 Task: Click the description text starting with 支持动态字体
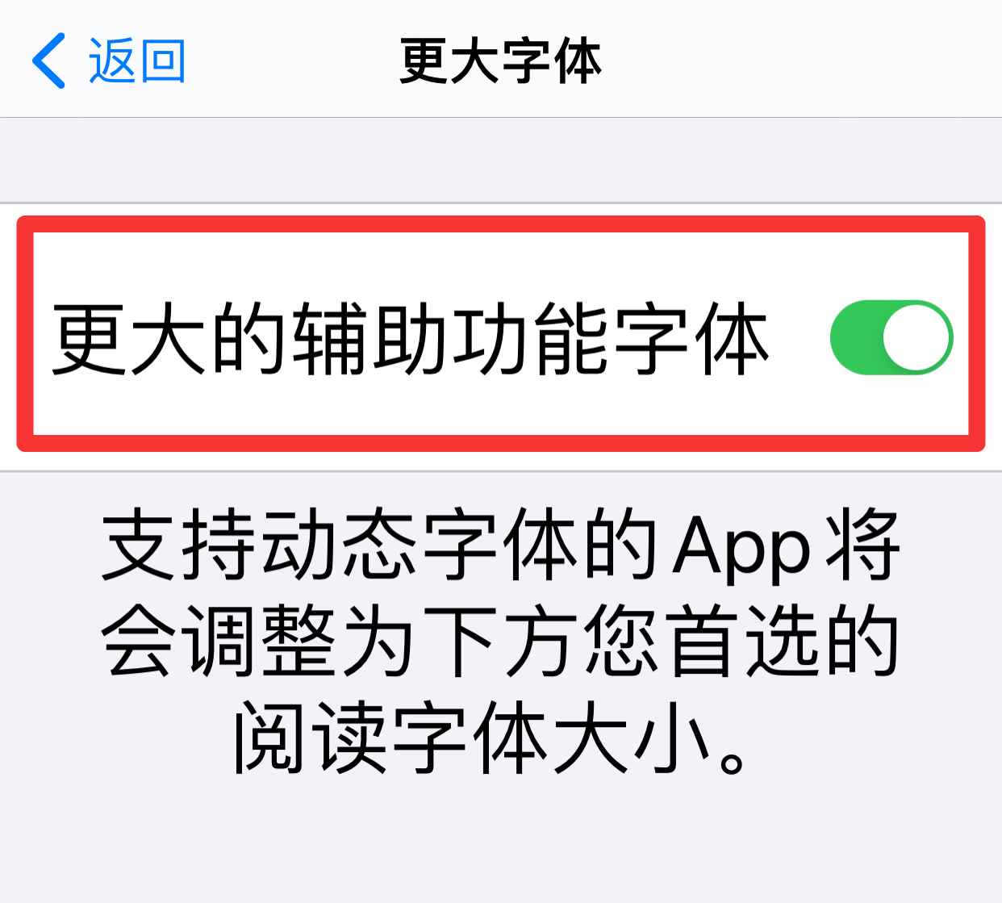tap(500, 641)
